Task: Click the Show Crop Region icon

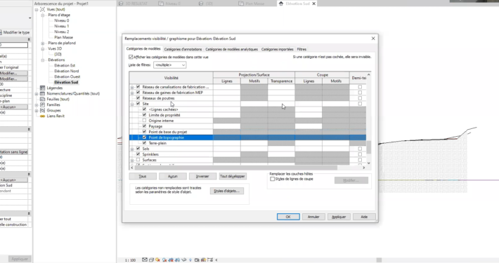Action: coord(177,259)
